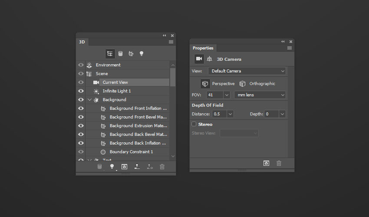Select the Current View row
The image size is (369, 217).
pyautogui.click(x=127, y=82)
